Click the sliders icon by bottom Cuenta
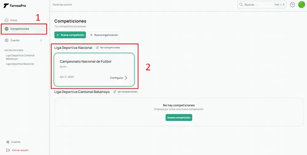The height and width of the screenshot is (155, 307). coord(8,142)
